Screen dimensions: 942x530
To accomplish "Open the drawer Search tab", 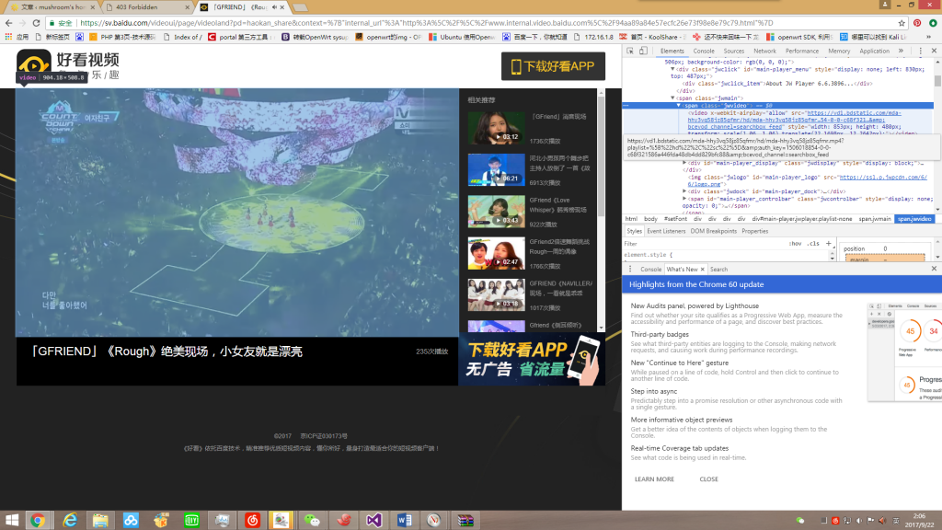I will coord(718,270).
